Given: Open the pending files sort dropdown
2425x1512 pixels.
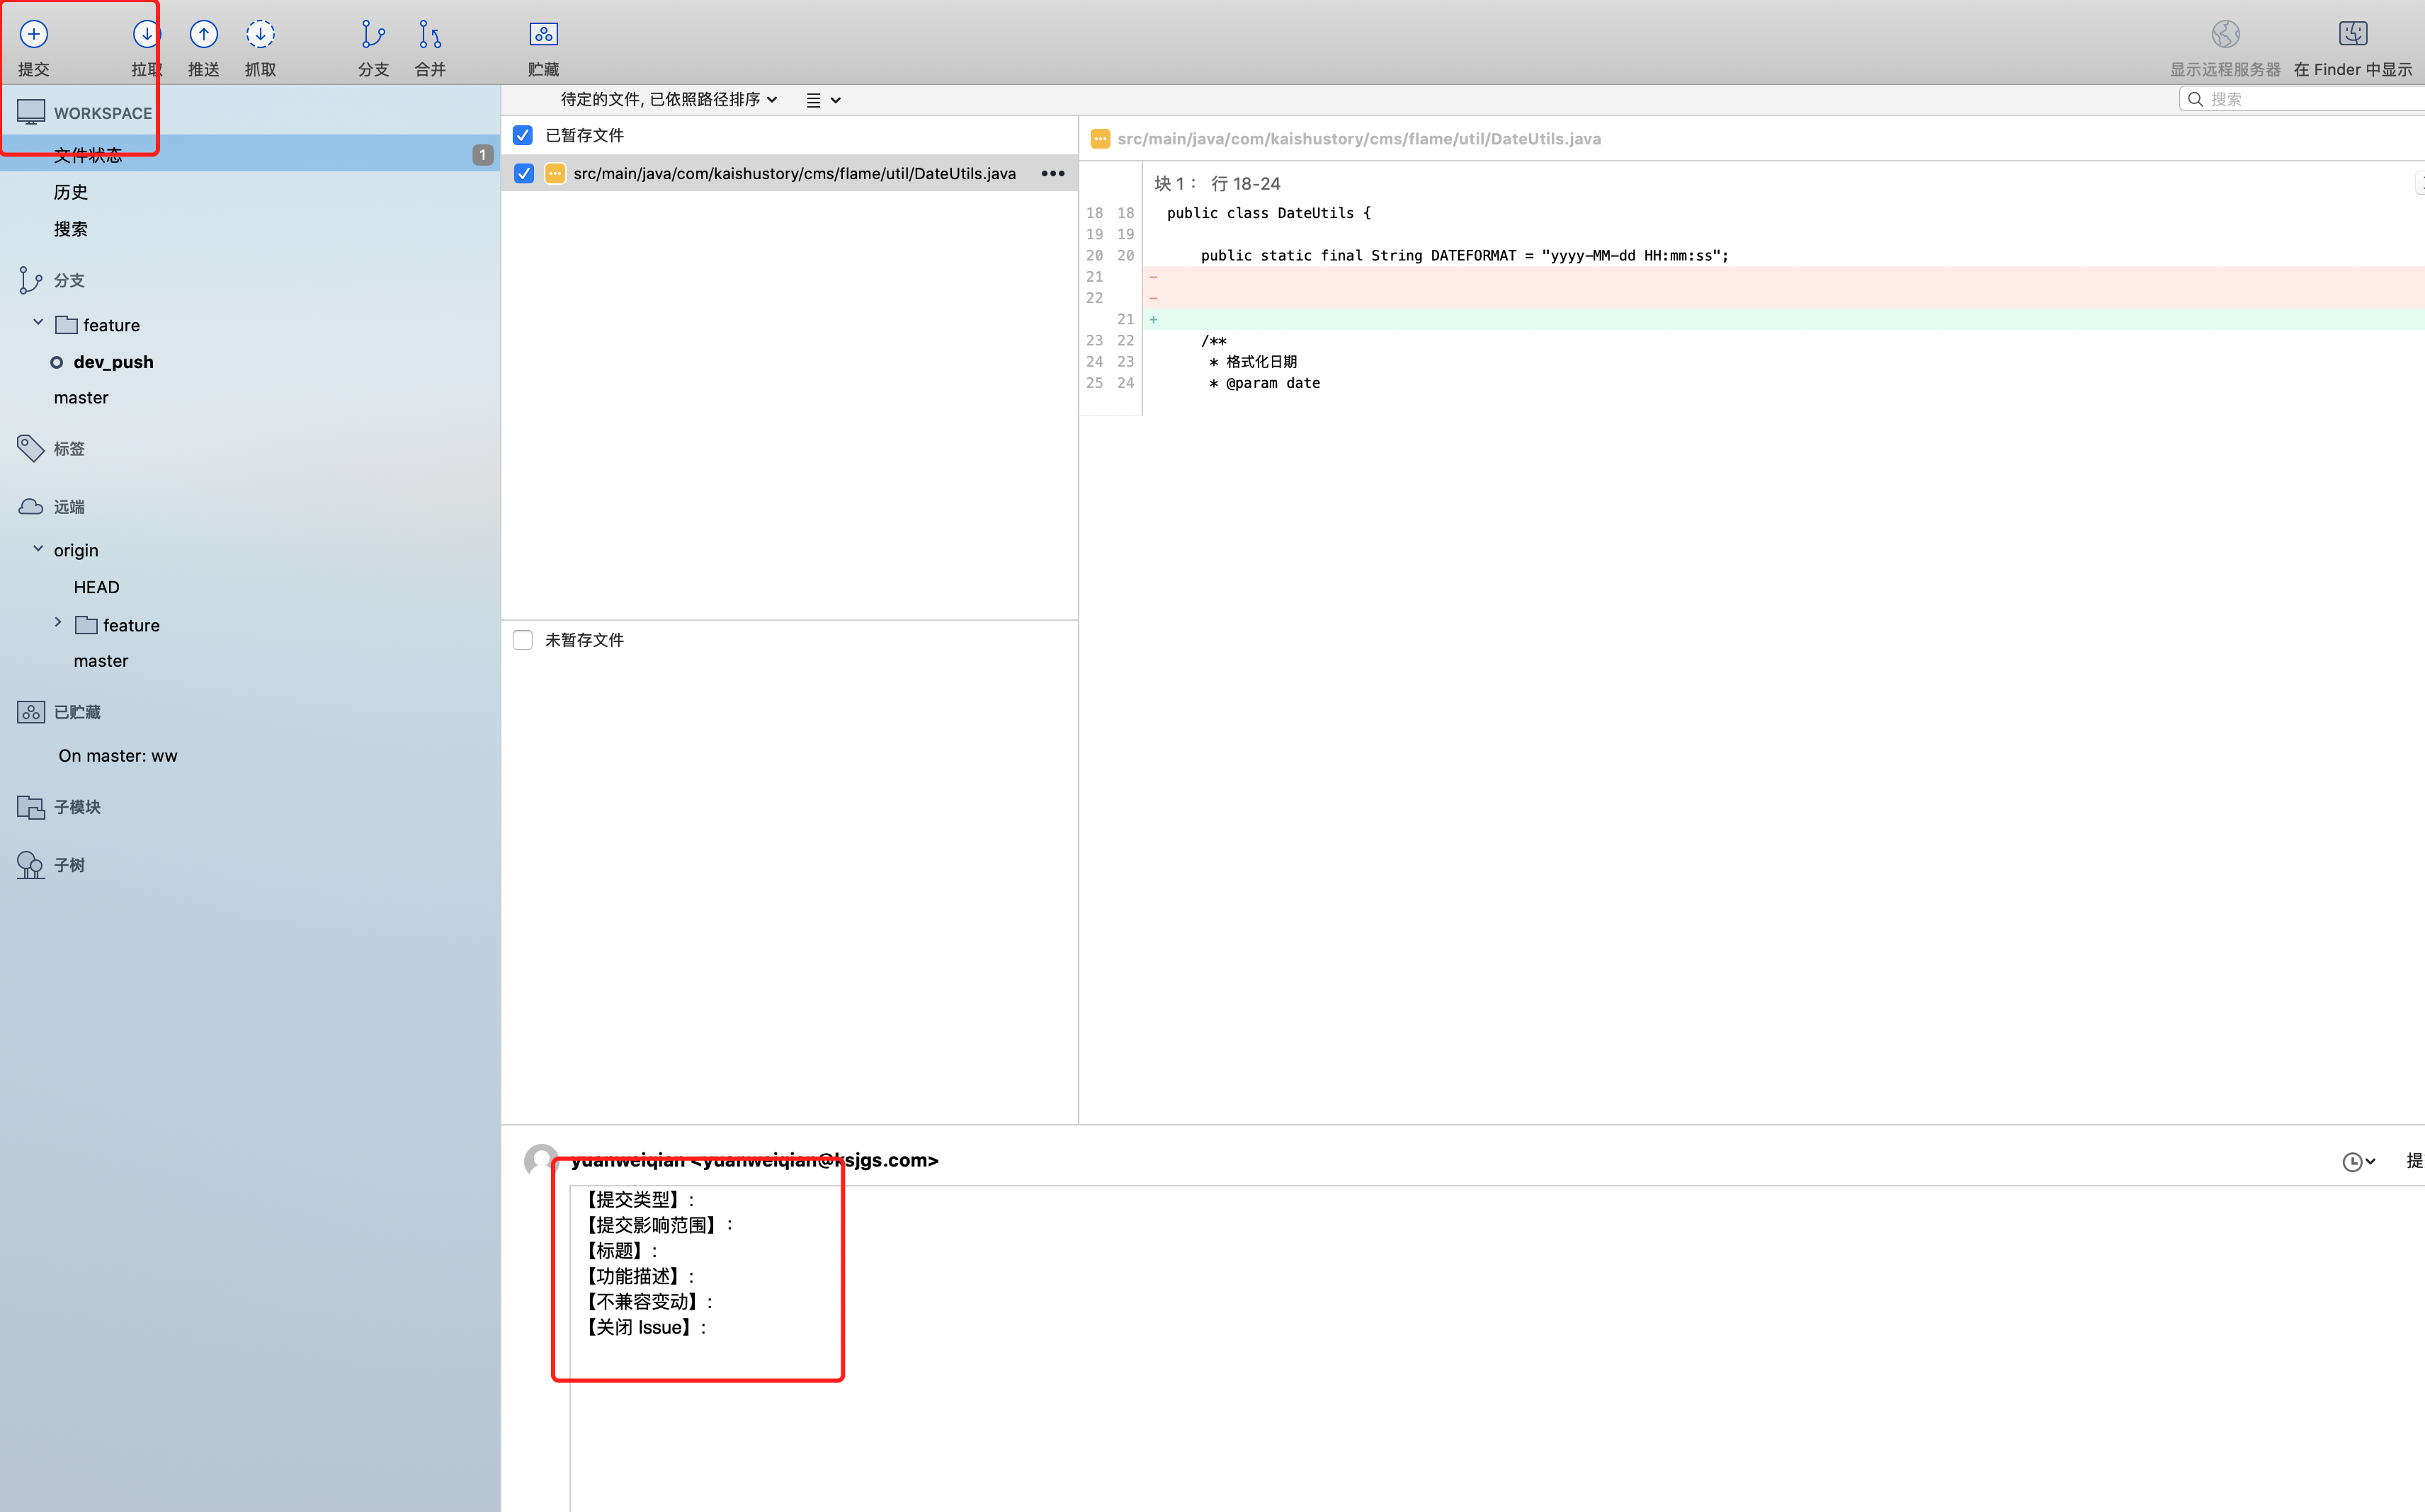Looking at the screenshot, I should pyautogui.click(x=669, y=99).
